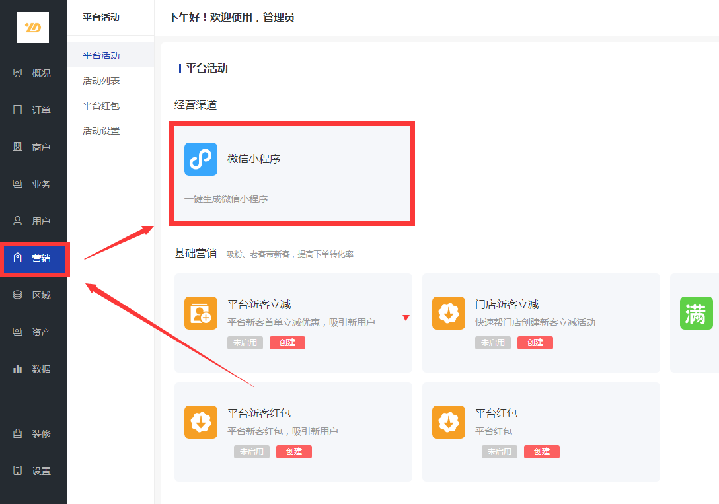Open the 订单 orders icon
Image resolution: width=719 pixels, height=504 pixels.
tap(17, 110)
